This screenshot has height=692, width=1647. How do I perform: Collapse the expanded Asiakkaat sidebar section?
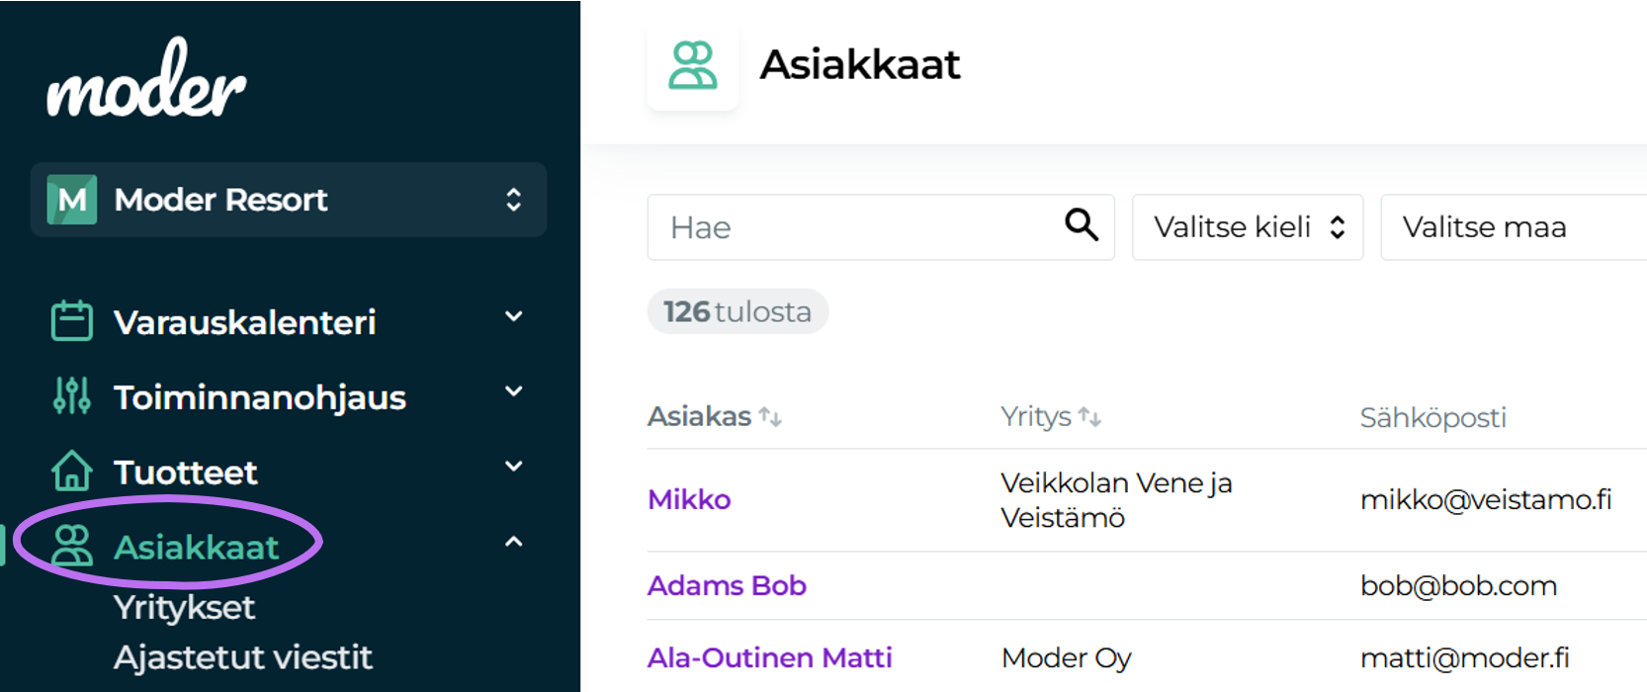click(513, 542)
